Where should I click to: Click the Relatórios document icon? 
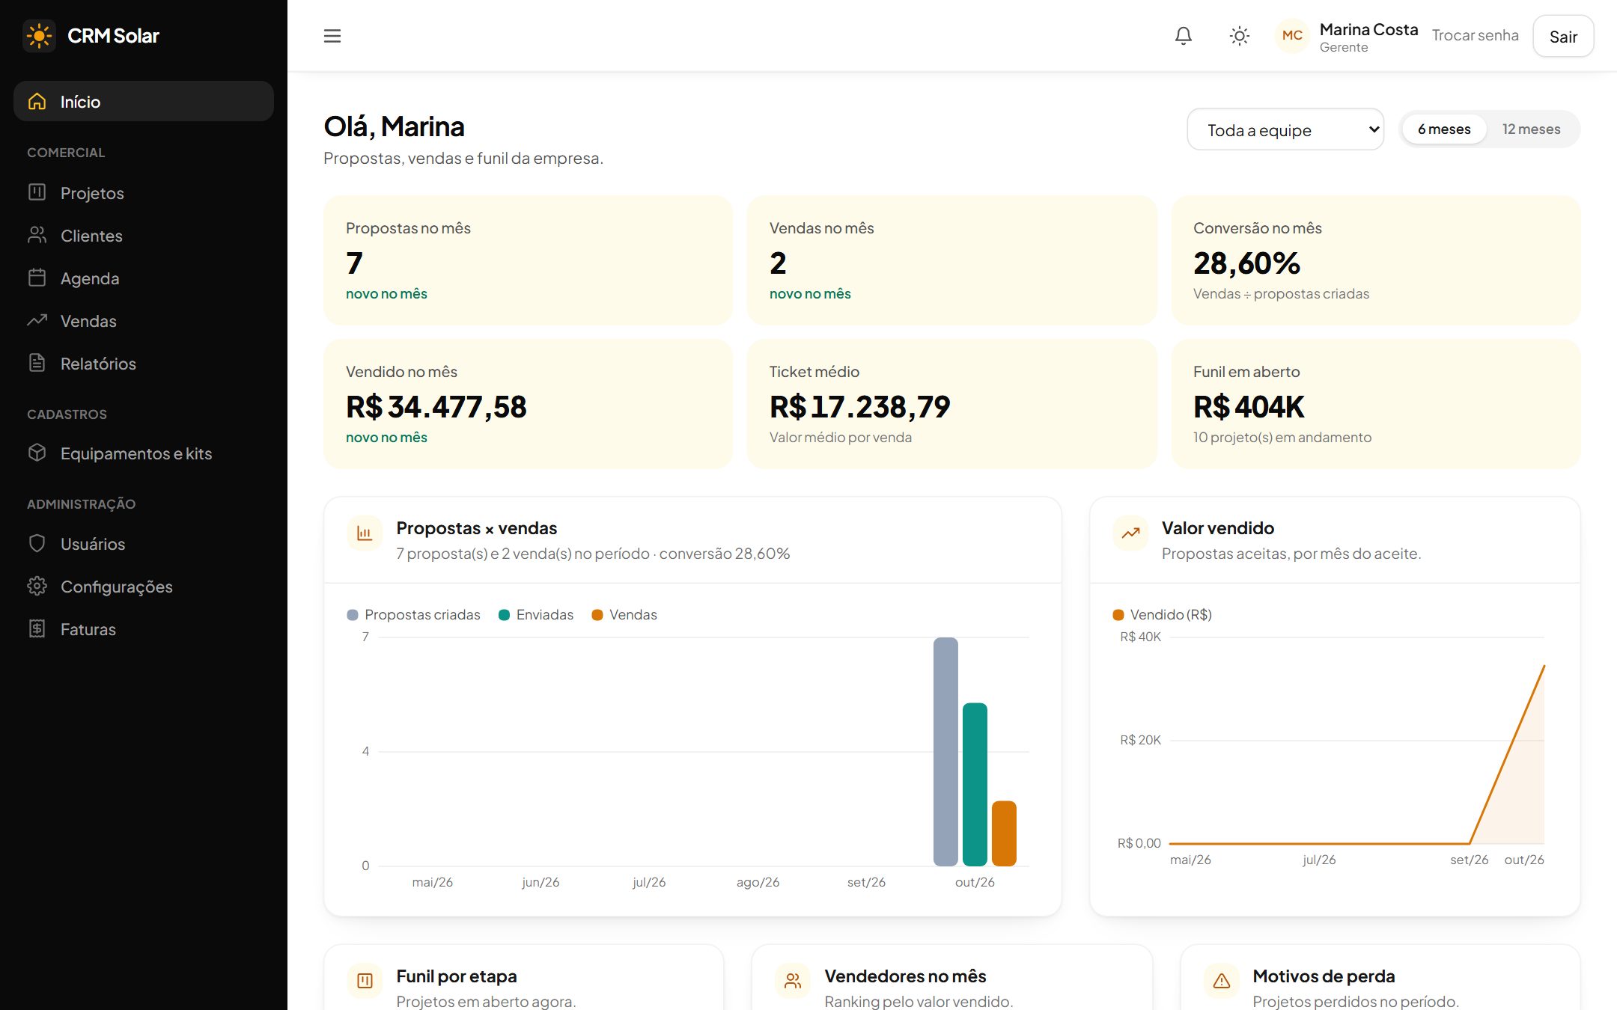click(37, 364)
